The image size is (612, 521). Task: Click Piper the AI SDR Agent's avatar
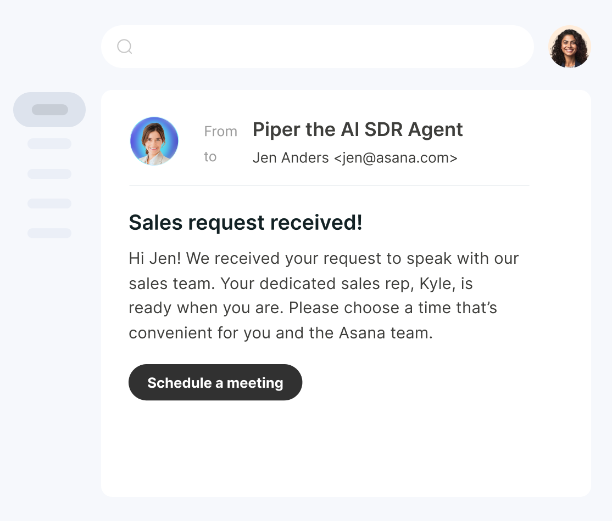tap(154, 141)
